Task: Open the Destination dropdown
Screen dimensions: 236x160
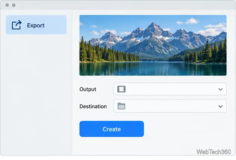Action: click(170, 106)
